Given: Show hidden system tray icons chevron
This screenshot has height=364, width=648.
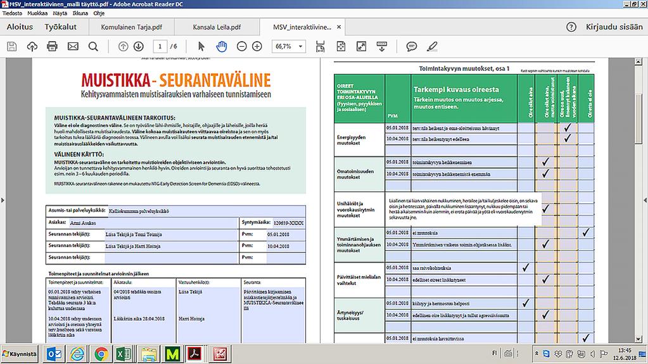Looking at the screenshot, I should pos(537,354).
